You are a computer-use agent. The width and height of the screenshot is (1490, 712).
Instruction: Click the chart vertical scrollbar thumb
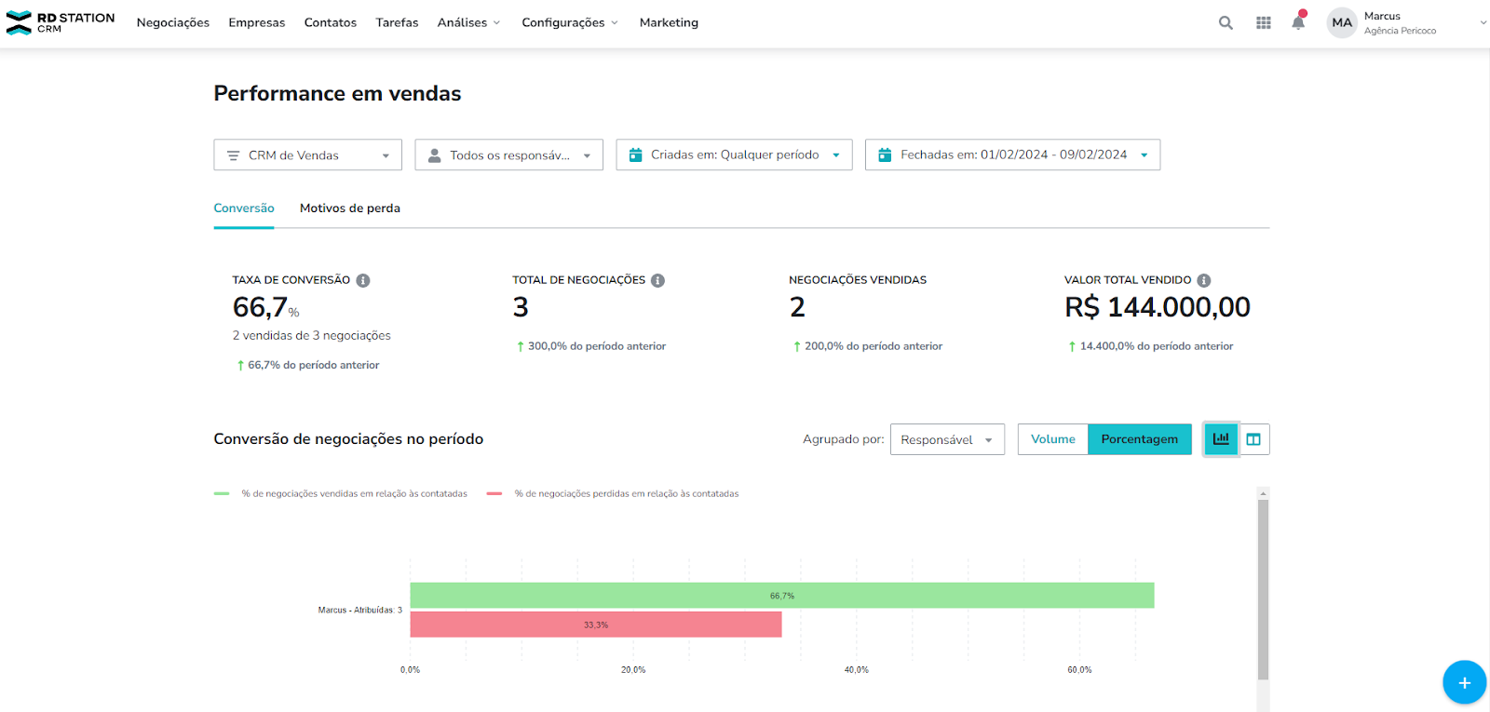[1263, 589]
